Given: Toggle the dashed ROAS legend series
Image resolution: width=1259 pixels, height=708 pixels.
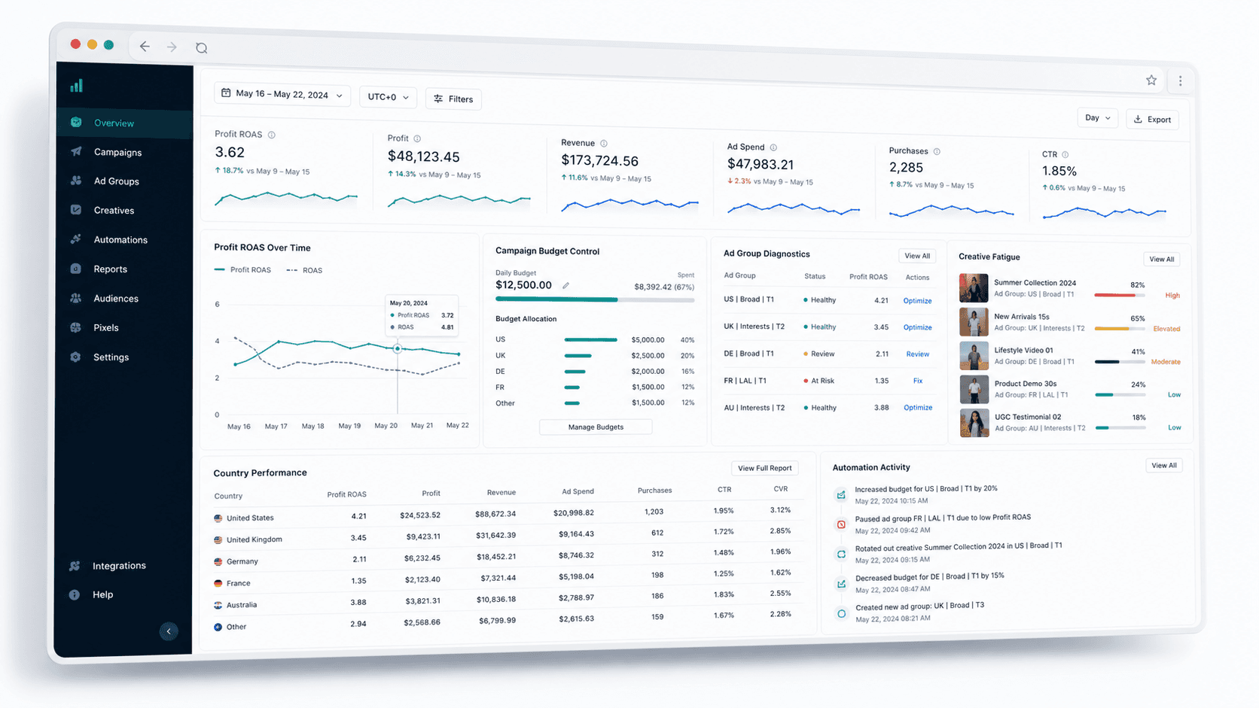Looking at the screenshot, I should coord(304,270).
